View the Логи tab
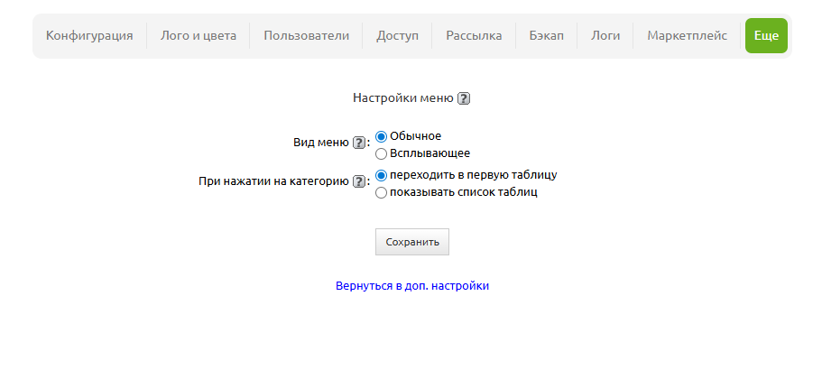 tap(605, 35)
